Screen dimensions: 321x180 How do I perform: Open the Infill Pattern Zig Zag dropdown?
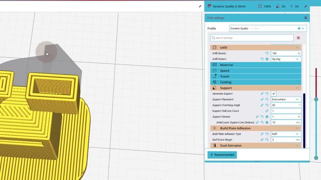click(x=286, y=59)
